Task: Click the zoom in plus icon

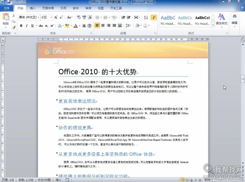Action: click(x=242, y=180)
